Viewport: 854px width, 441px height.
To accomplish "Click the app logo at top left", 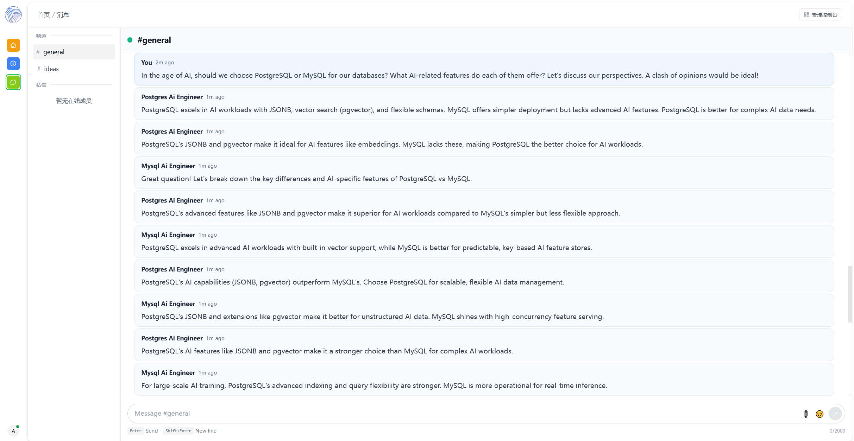I will [x=13, y=15].
